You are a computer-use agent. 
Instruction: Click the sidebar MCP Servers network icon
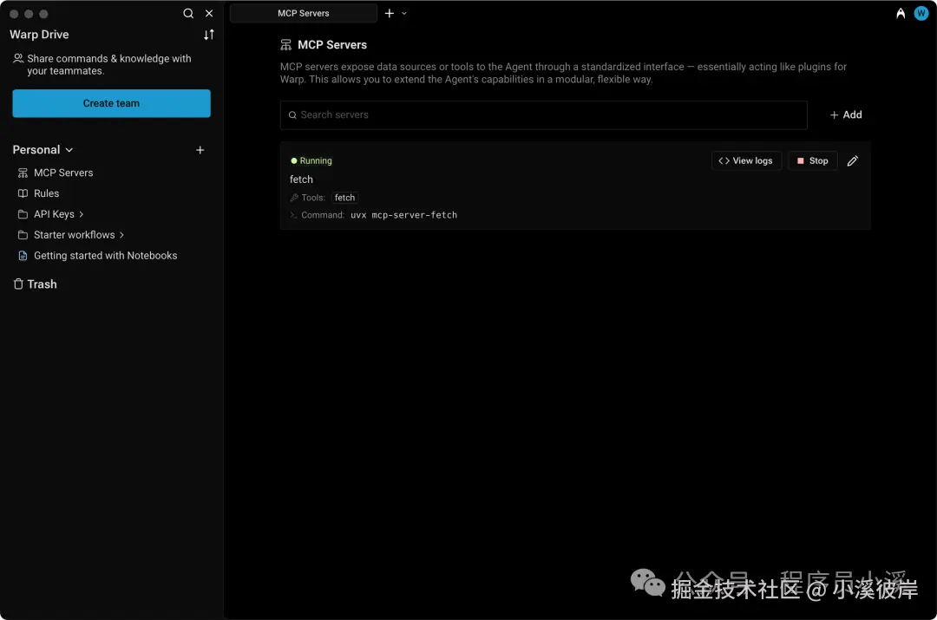pos(23,173)
